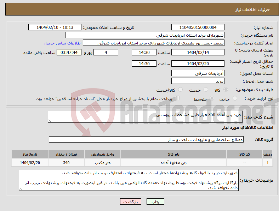
Task: Click the announcement date field 1404/02/10 - 10:13
Action: click(55, 27)
